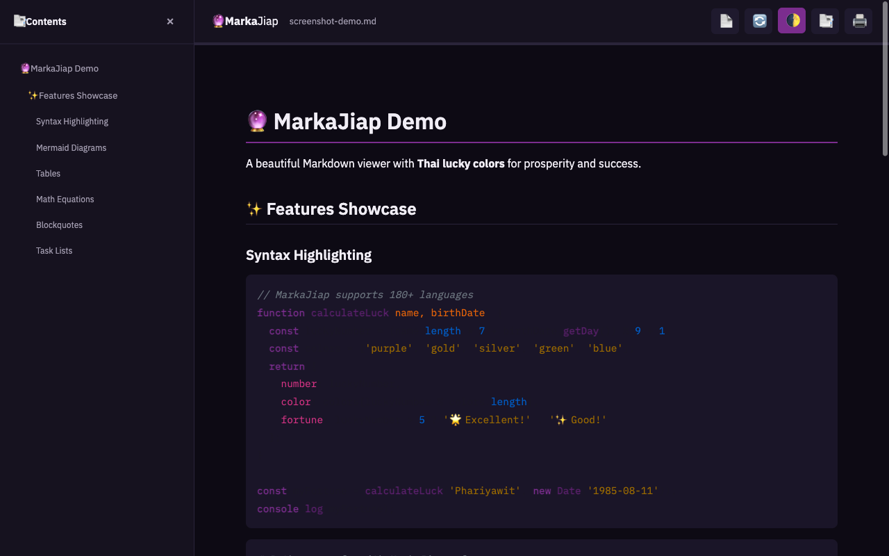
Task: Go to Syntax Highlighting in contents
Action: [72, 122]
